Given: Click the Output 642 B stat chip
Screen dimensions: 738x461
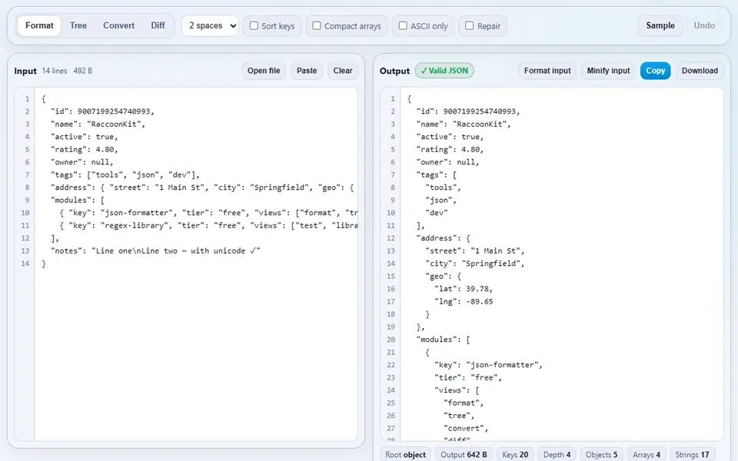Looking at the screenshot, I should [464, 454].
